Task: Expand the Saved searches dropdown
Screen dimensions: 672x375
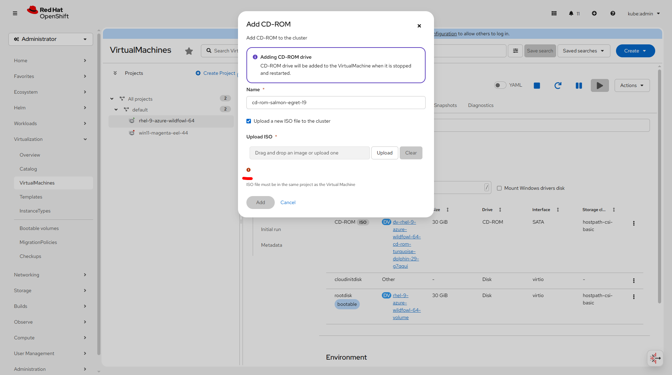Action: (583, 51)
